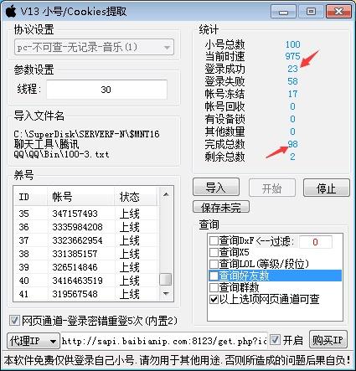Screen dimensions: 356x371
Task: Click the ID column header
Action: tap(30, 197)
